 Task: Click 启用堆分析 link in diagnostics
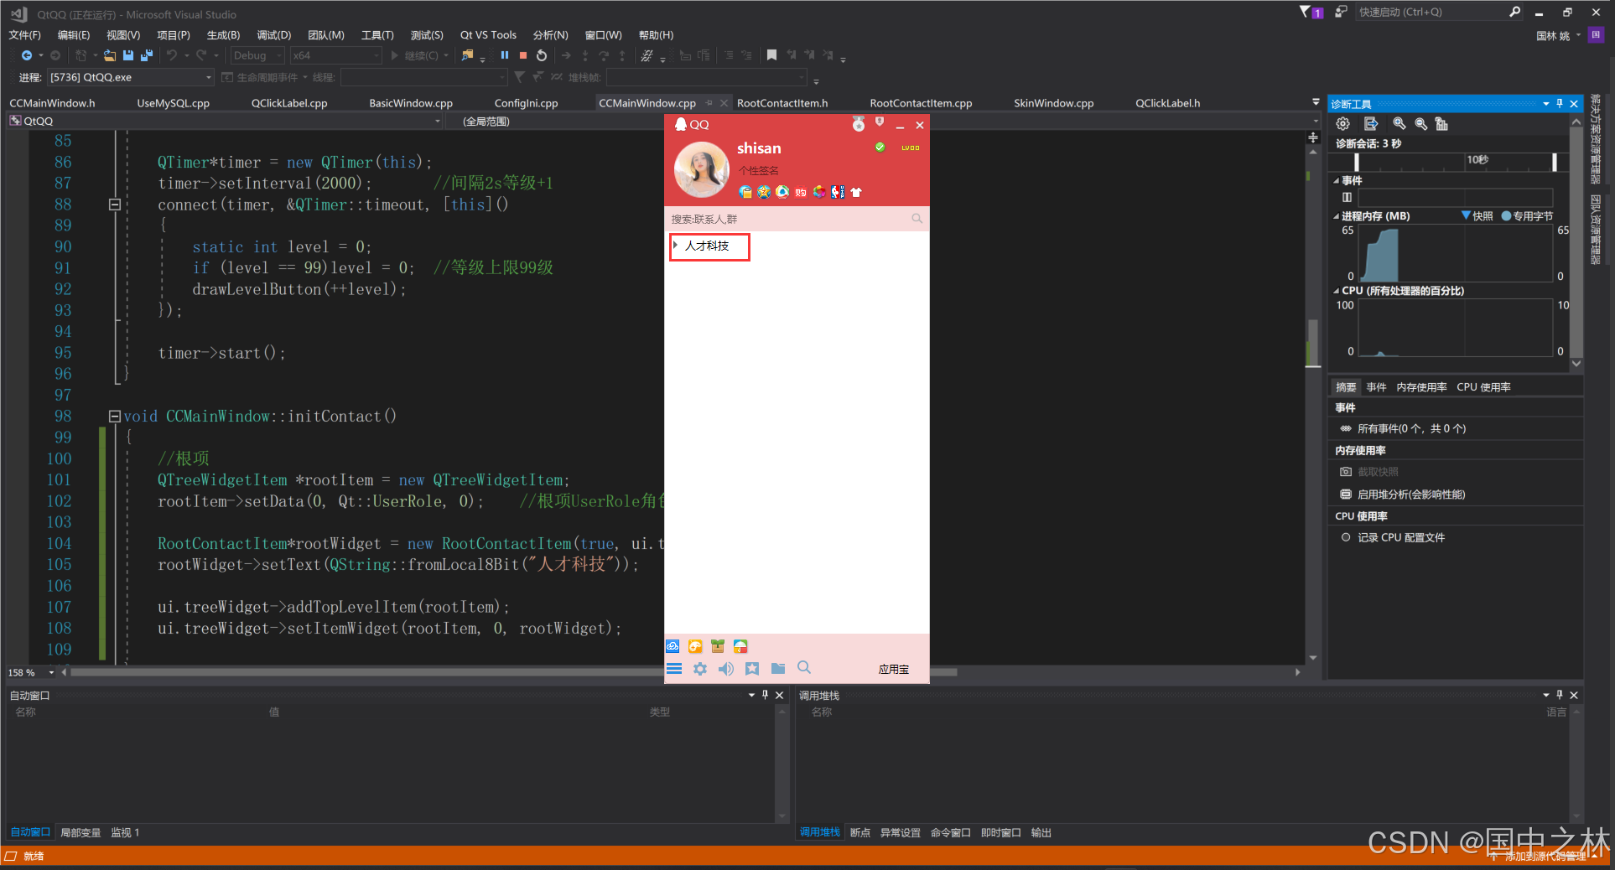[1411, 495]
